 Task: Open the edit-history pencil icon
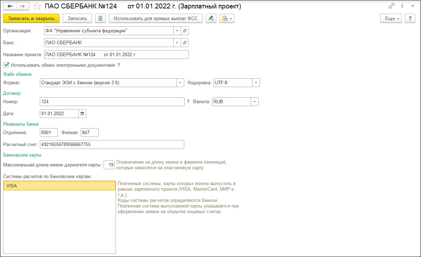211,19
